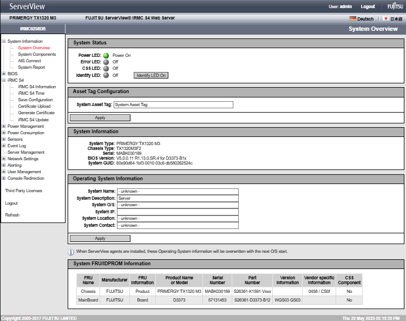The image size is (406, 321).
Task: Open System Report page
Action: coord(31,67)
